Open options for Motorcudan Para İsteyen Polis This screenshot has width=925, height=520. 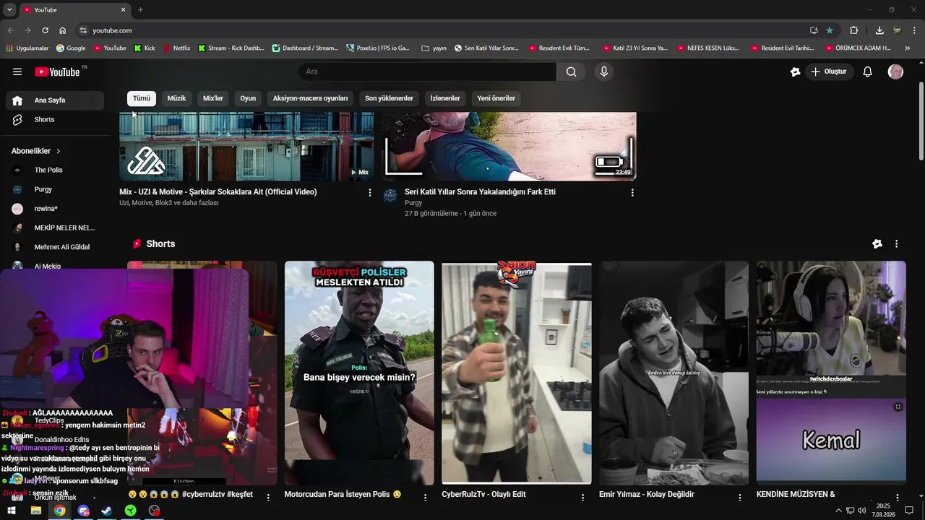coord(426,497)
